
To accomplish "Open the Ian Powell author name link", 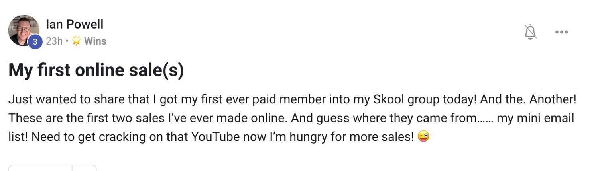I will (75, 24).
